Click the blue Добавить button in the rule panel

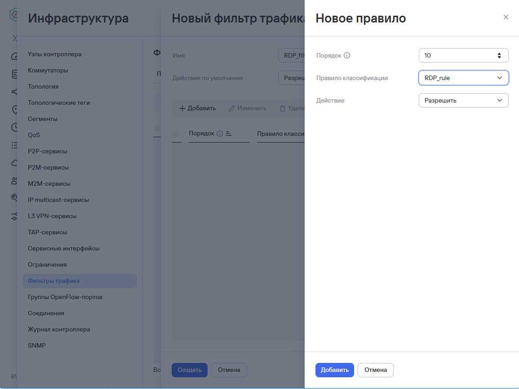(x=334, y=370)
